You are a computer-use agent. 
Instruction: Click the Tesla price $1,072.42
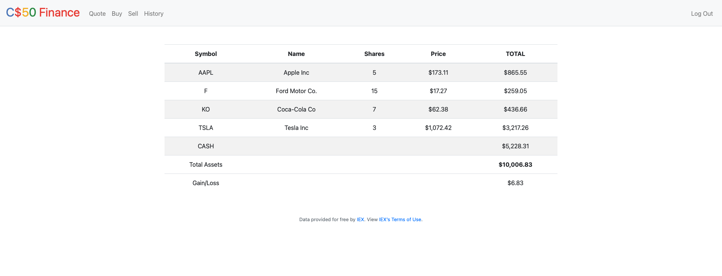(438, 128)
